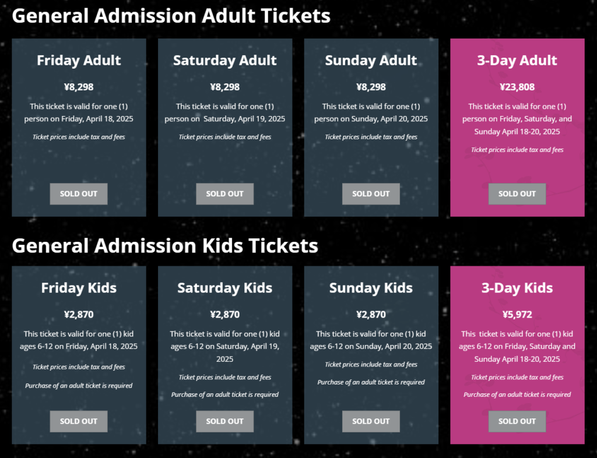Screen dimensions: 597x458
Task: Select the Saturday Adult card title
Action: point(225,61)
